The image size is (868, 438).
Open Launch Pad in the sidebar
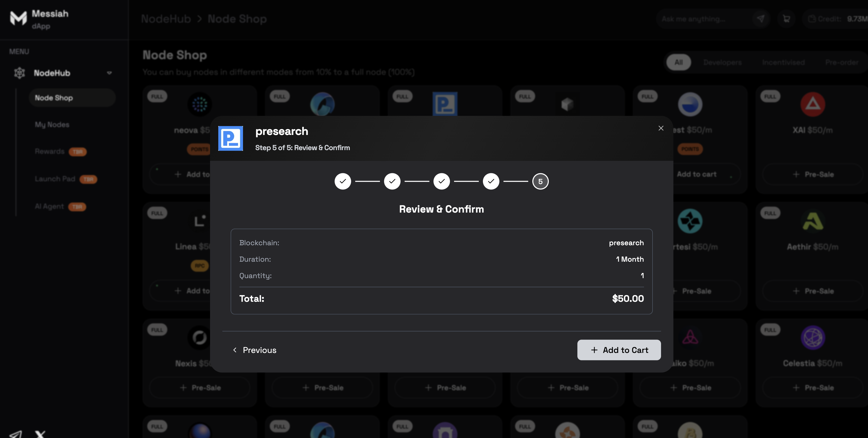pyautogui.click(x=55, y=179)
